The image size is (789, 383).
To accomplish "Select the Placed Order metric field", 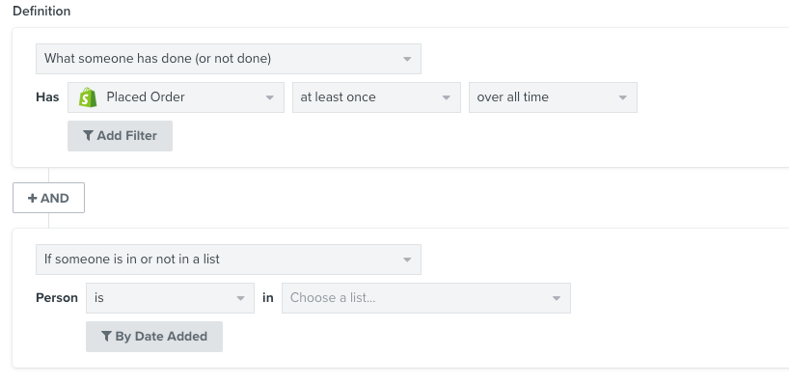I will coord(177,97).
